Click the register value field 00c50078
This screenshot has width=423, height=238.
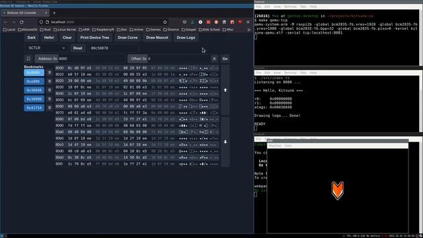[113, 48]
